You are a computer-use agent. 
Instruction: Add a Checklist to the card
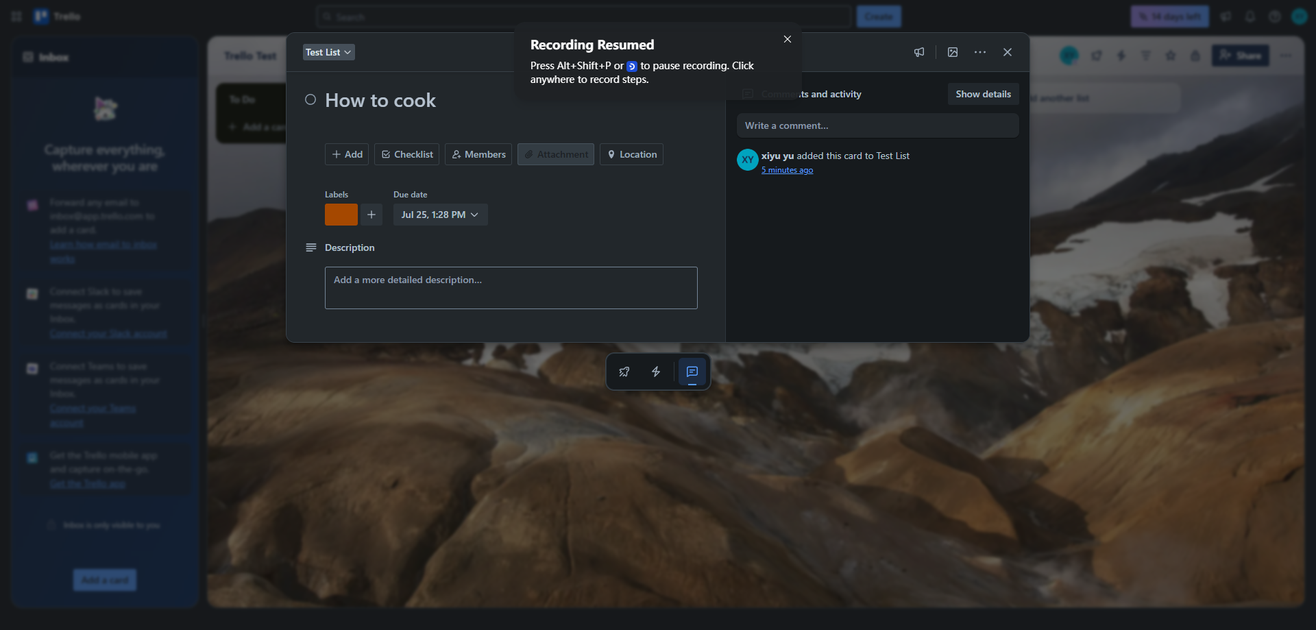click(x=407, y=154)
